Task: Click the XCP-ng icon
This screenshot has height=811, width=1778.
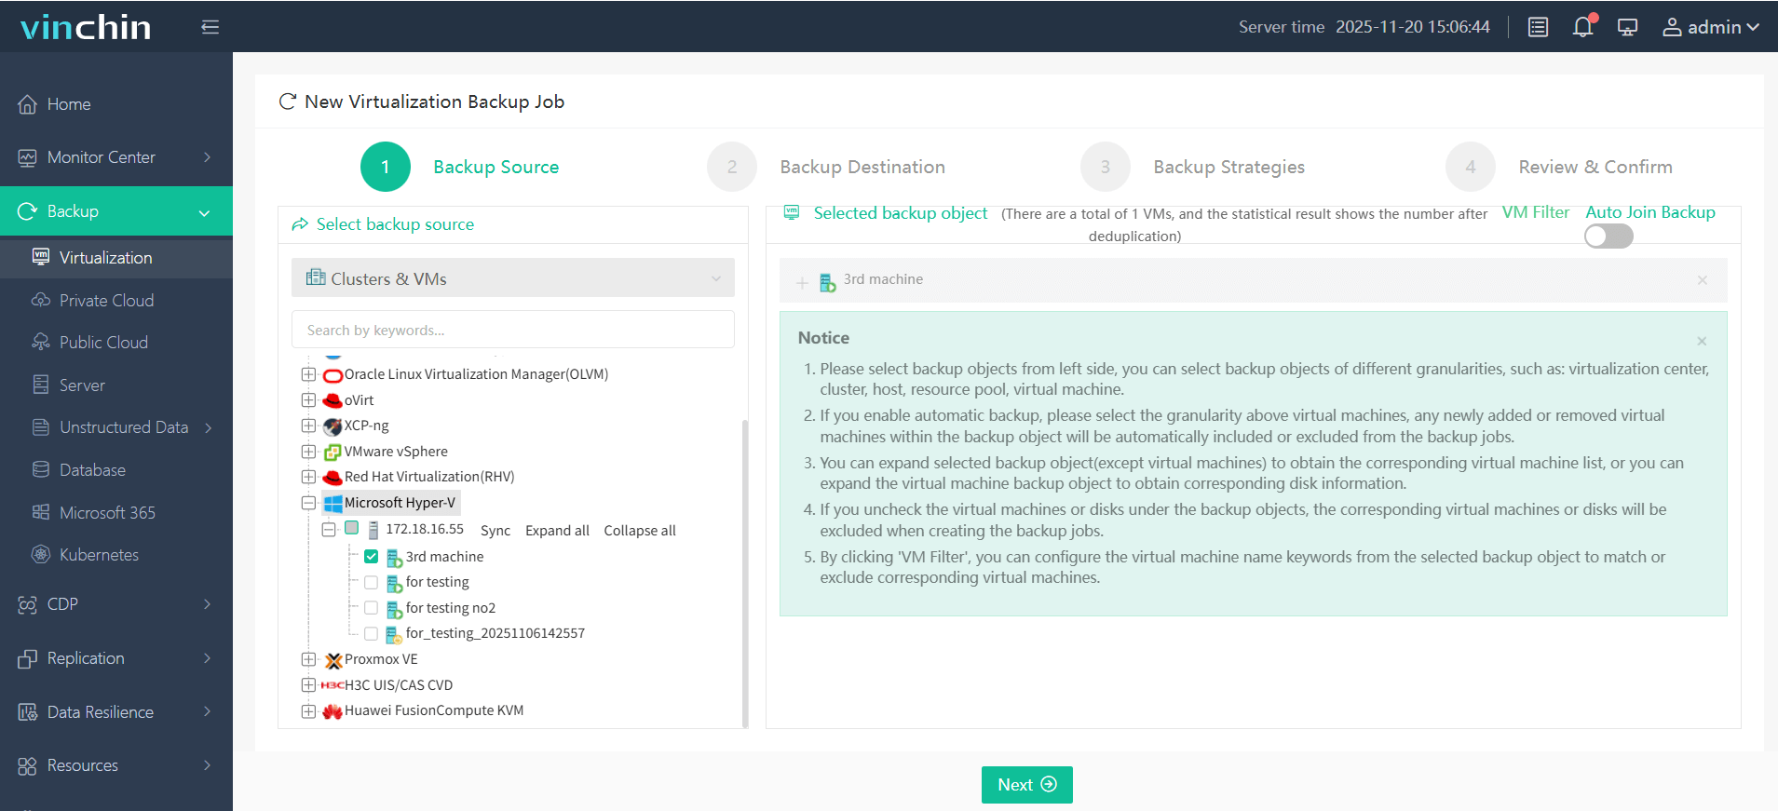Action: click(x=333, y=426)
